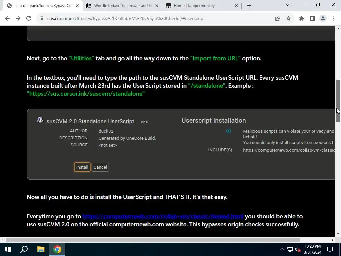
Task: Click the page scroll up arrow
Action: pyautogui.click(x=338, y=29)
